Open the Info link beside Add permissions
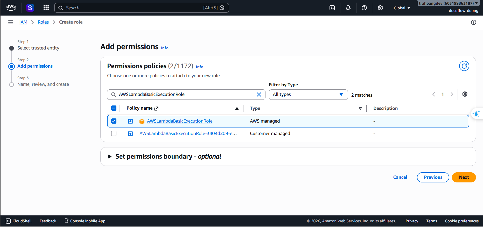The width and height of the screenshot is (483, 227). 165,48
